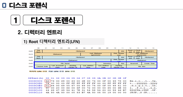The width and height of the screenshot is (183, 97).
Task: Click the Offset(h) header in the hex dump
Action: (x=36, y=78)
